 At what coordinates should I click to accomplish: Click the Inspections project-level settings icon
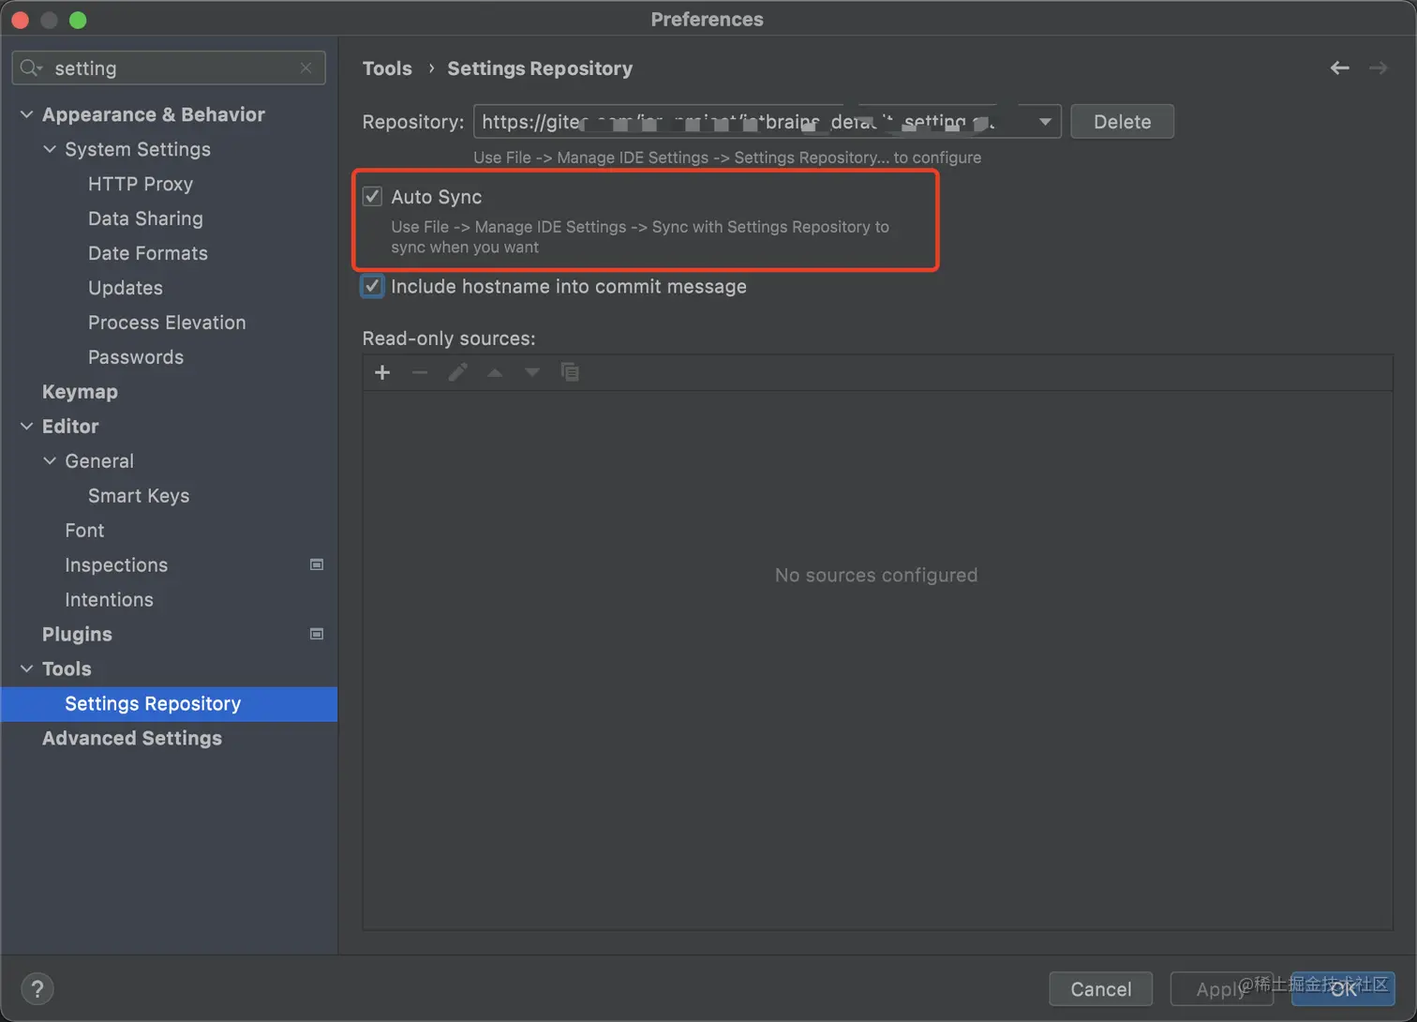[317, 564]
